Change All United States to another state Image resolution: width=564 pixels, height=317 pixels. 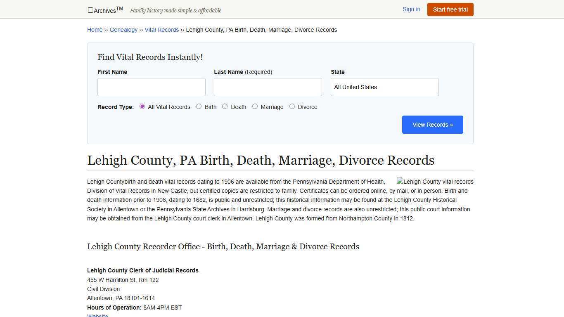click(x=384, y=87)
